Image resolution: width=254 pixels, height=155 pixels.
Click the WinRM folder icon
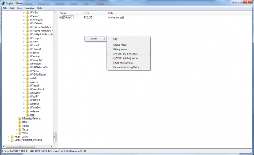point(28,42)
